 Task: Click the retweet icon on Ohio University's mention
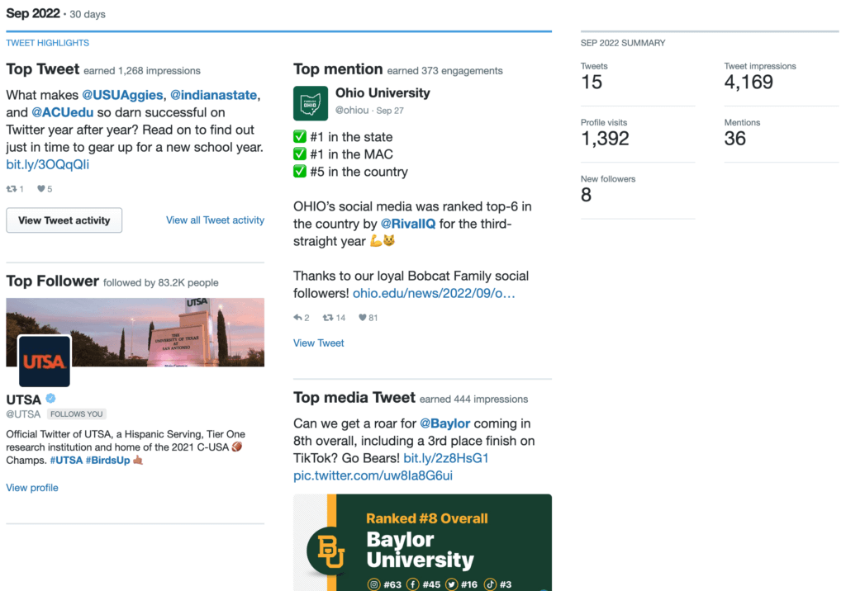(329, 317)
